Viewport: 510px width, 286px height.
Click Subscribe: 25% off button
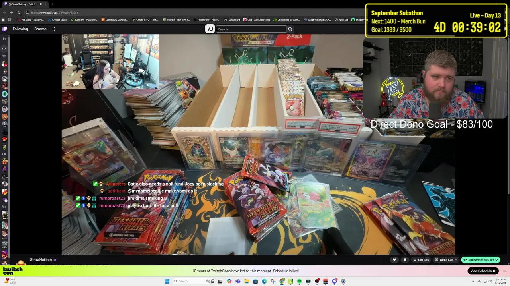[481, 260]
